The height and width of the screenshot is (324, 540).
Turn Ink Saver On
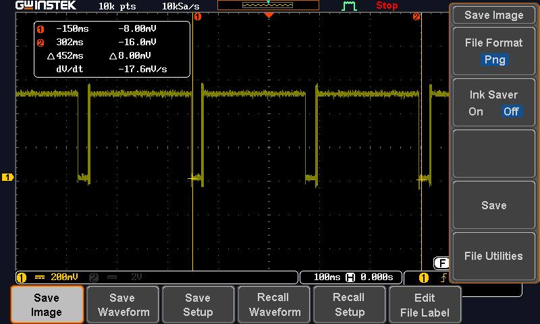coord(476,111)
